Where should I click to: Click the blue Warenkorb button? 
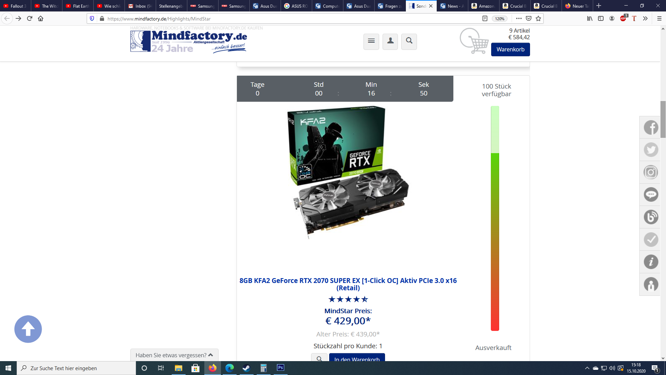510,49
